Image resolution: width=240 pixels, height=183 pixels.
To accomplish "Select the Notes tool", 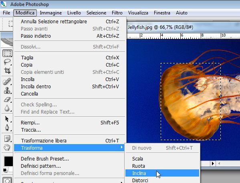I will pos(7,138).
